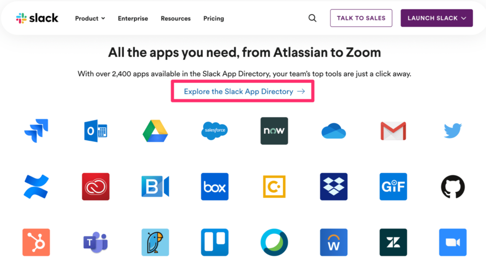Open the Pricing nav item
This screenshot has height=278, width=486.
[214, 19]
